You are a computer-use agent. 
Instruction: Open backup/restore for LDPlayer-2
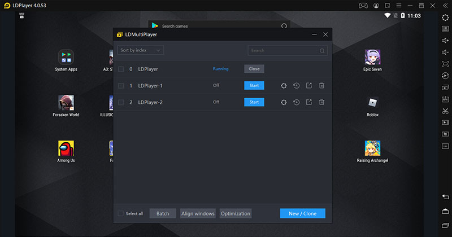[x=296, y=102]
